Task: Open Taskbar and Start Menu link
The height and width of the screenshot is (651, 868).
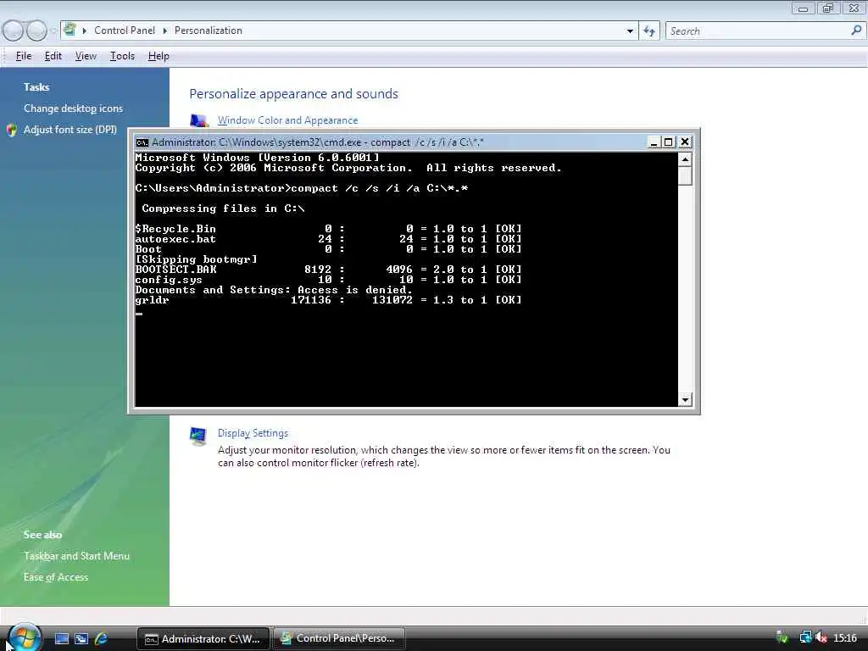Action: (76, 556)
